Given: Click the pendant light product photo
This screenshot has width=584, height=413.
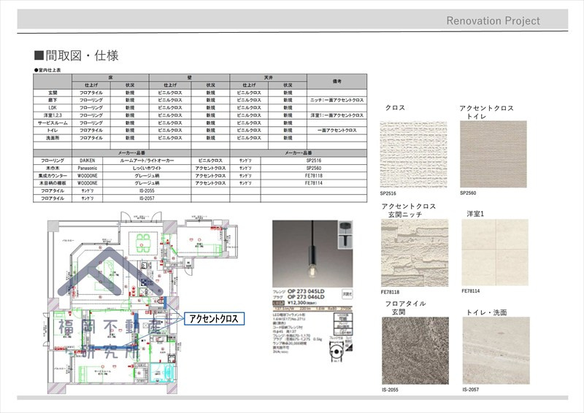Looking at the screenshot, I should coord(312,254).
